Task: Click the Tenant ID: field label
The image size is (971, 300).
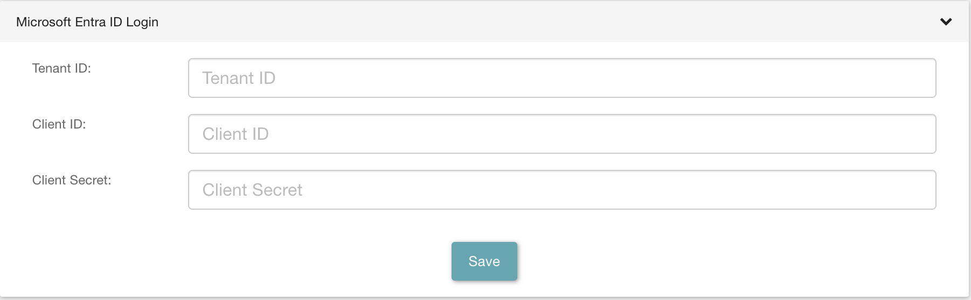Action: [61, 68]
